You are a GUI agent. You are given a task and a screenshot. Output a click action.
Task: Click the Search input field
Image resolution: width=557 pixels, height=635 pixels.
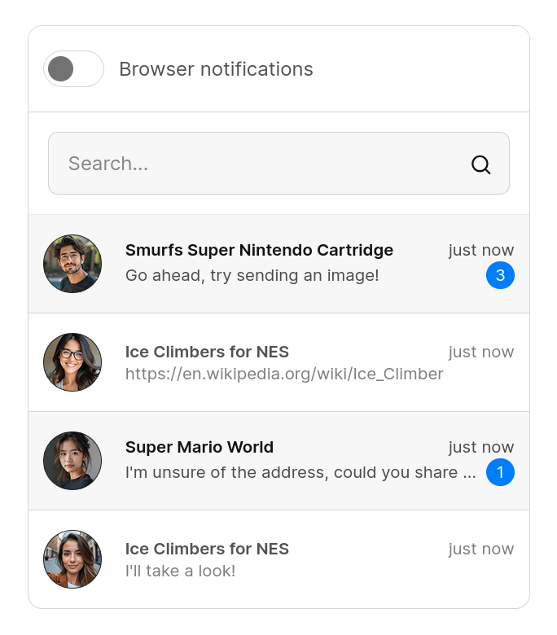(261, 164)
